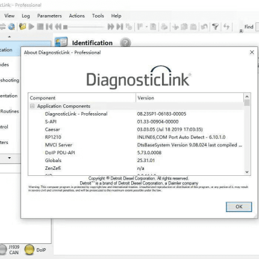Click the filter funnel icon
The width and height of the screenshot is (259, 259).
(x=215, y=27)
